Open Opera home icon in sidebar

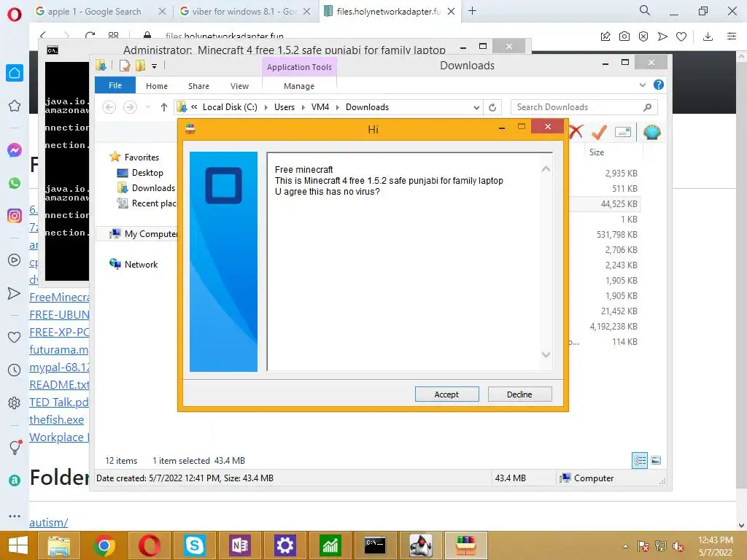15,73
